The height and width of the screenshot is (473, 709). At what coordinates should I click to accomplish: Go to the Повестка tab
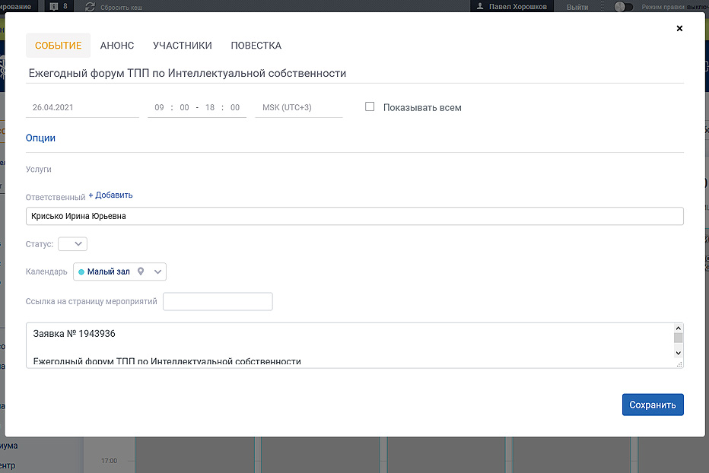coord(256,46)
